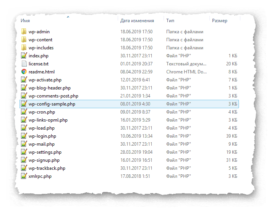Viewport: 269px width, 208px height.
Task: Select the wp-trackback.php file name
Action: [47, 168]
